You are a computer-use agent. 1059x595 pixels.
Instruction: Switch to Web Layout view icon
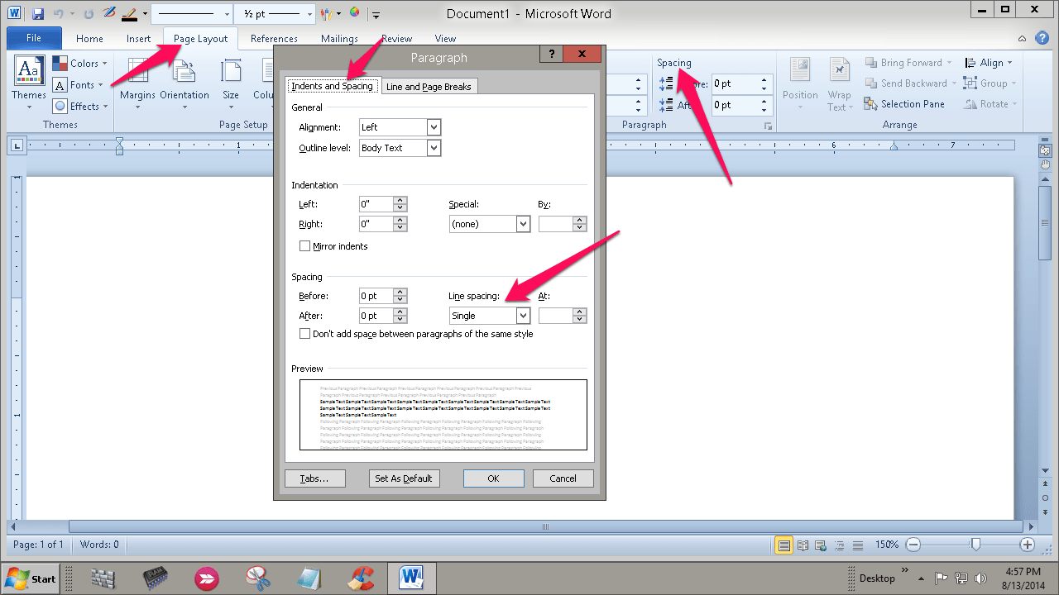[x=821, y=545]
